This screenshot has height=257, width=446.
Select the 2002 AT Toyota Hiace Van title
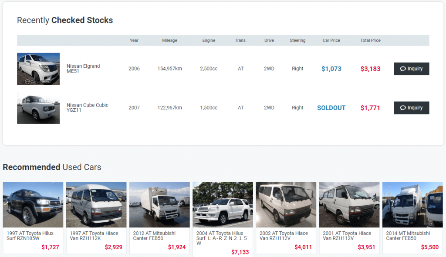point(284,236)
